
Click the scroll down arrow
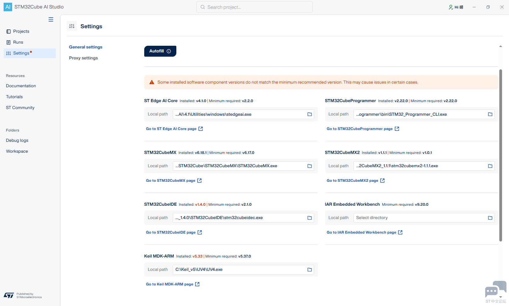(501, 297)
